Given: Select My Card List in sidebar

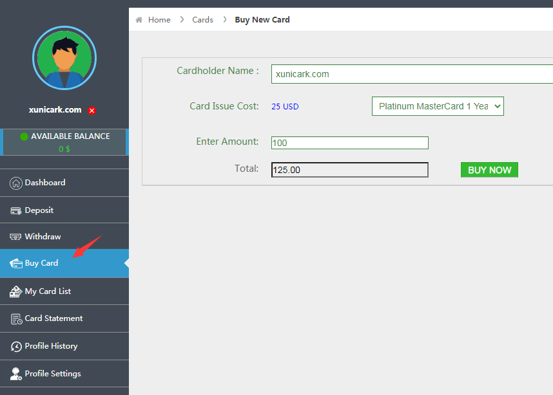Looking at the screenshot, I should [48, 291].
